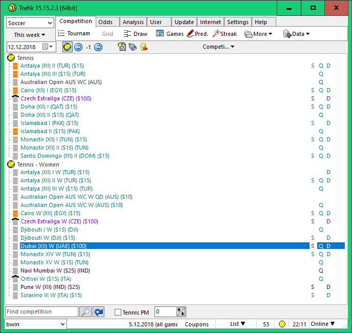The image size is (352, 333).
Task: Click the Coupons button
Action: 196,324
